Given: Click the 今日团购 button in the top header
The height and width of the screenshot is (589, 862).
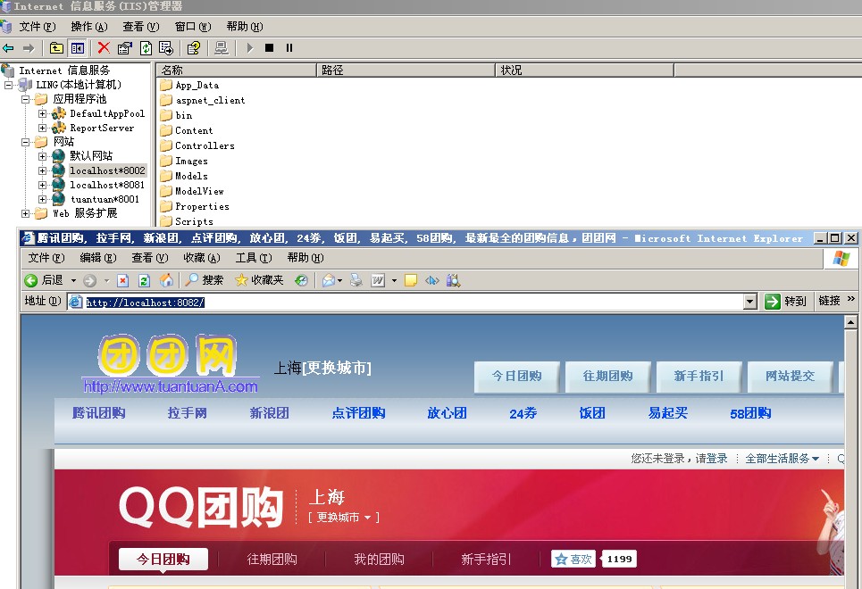Looking at the screenshot, I should pyautogui.click(x=517, y=377).
